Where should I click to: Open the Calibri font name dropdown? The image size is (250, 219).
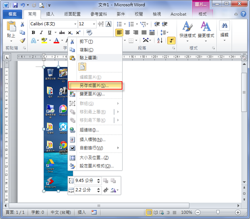click(x=75, y=24)
